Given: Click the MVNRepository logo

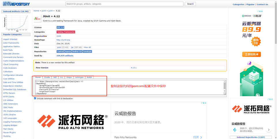Looking at the screenshot, I should (x=16, y=4).
